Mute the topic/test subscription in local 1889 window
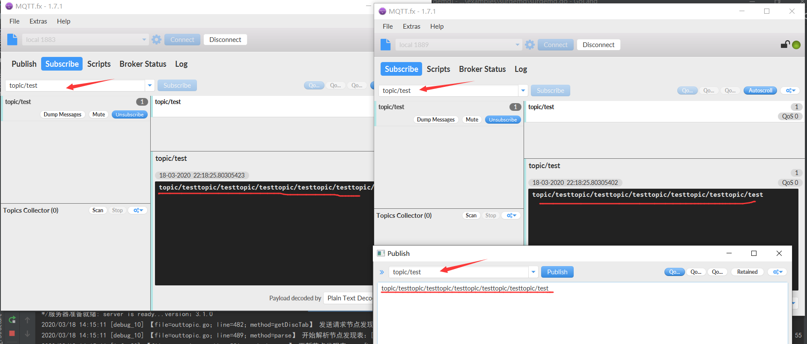Screen dimensions: 807x344 click(x=472, y=120)
